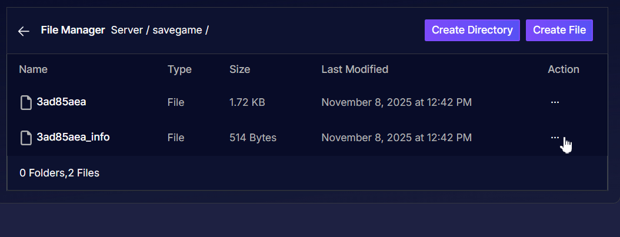Viewport: 620px width, 237px height.
Task: Open the file named 3ad85aea
Action: [61, 102]
